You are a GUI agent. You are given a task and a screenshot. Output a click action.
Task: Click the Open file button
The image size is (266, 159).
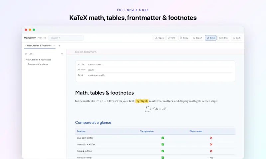(159, 38)
